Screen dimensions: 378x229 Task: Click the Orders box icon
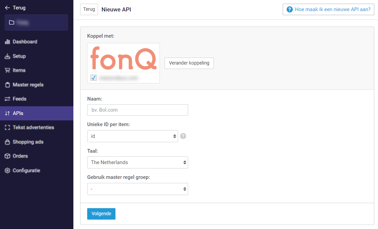point(7,156)
